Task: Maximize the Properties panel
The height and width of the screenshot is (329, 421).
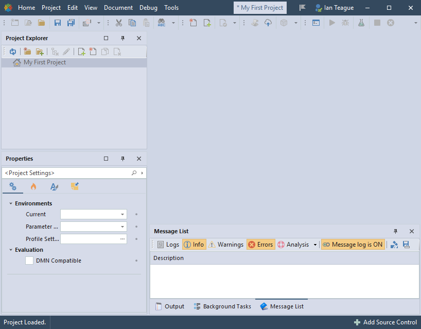Action: point(106,159)
